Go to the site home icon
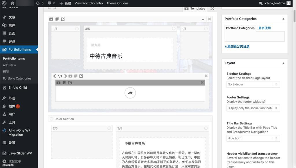The width and height of the screenshot is (296, 168). 12,3
